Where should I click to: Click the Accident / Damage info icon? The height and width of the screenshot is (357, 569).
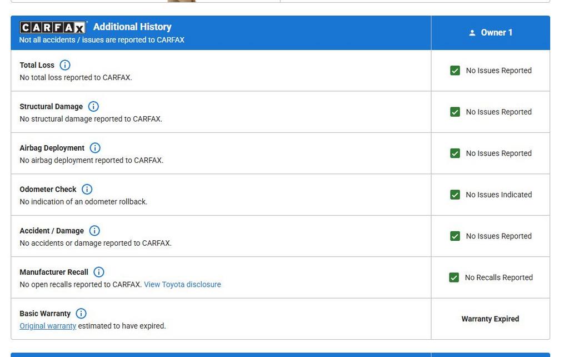(x=94, y=231)
